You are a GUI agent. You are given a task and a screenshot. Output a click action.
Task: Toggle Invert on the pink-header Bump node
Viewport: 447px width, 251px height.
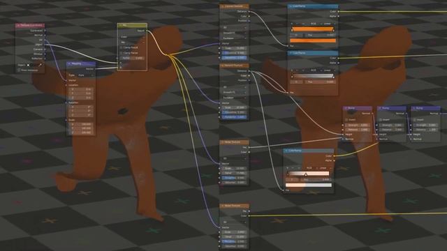pos(346,120)
